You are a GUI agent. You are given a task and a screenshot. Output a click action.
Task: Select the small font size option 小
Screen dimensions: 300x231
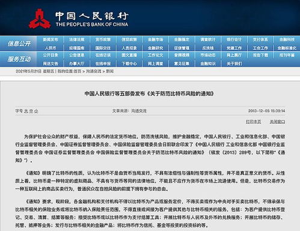pyautogui.click(x=36, y=111)
